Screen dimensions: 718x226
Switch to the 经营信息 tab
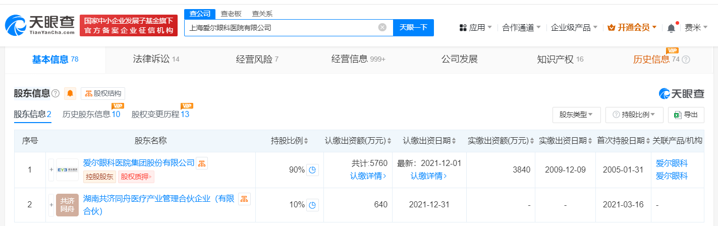point(358,60)
